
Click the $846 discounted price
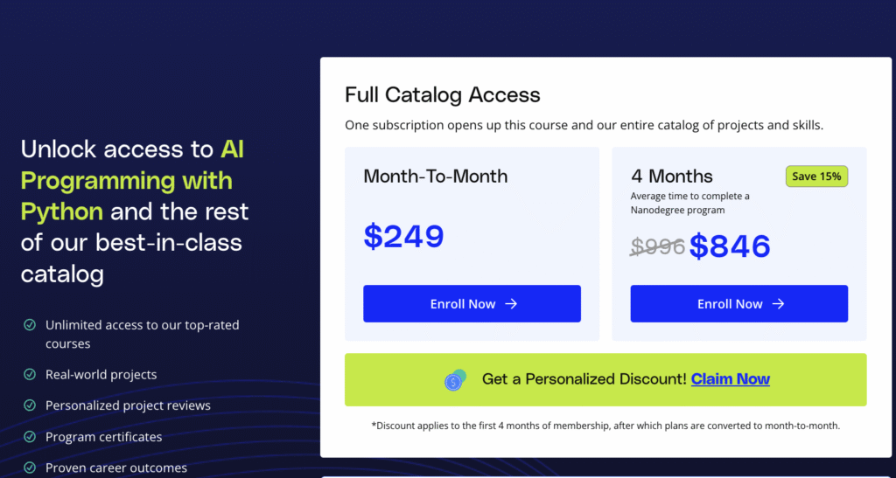coord(730,246)
